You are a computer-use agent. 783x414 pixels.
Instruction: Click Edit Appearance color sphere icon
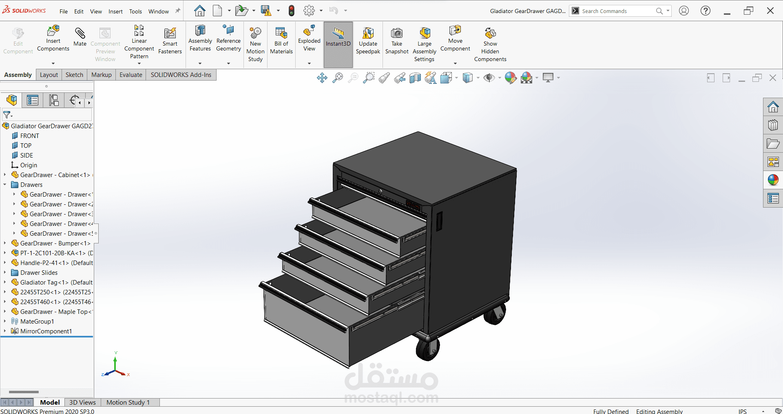pyautogui.click(x=511, y=78)
